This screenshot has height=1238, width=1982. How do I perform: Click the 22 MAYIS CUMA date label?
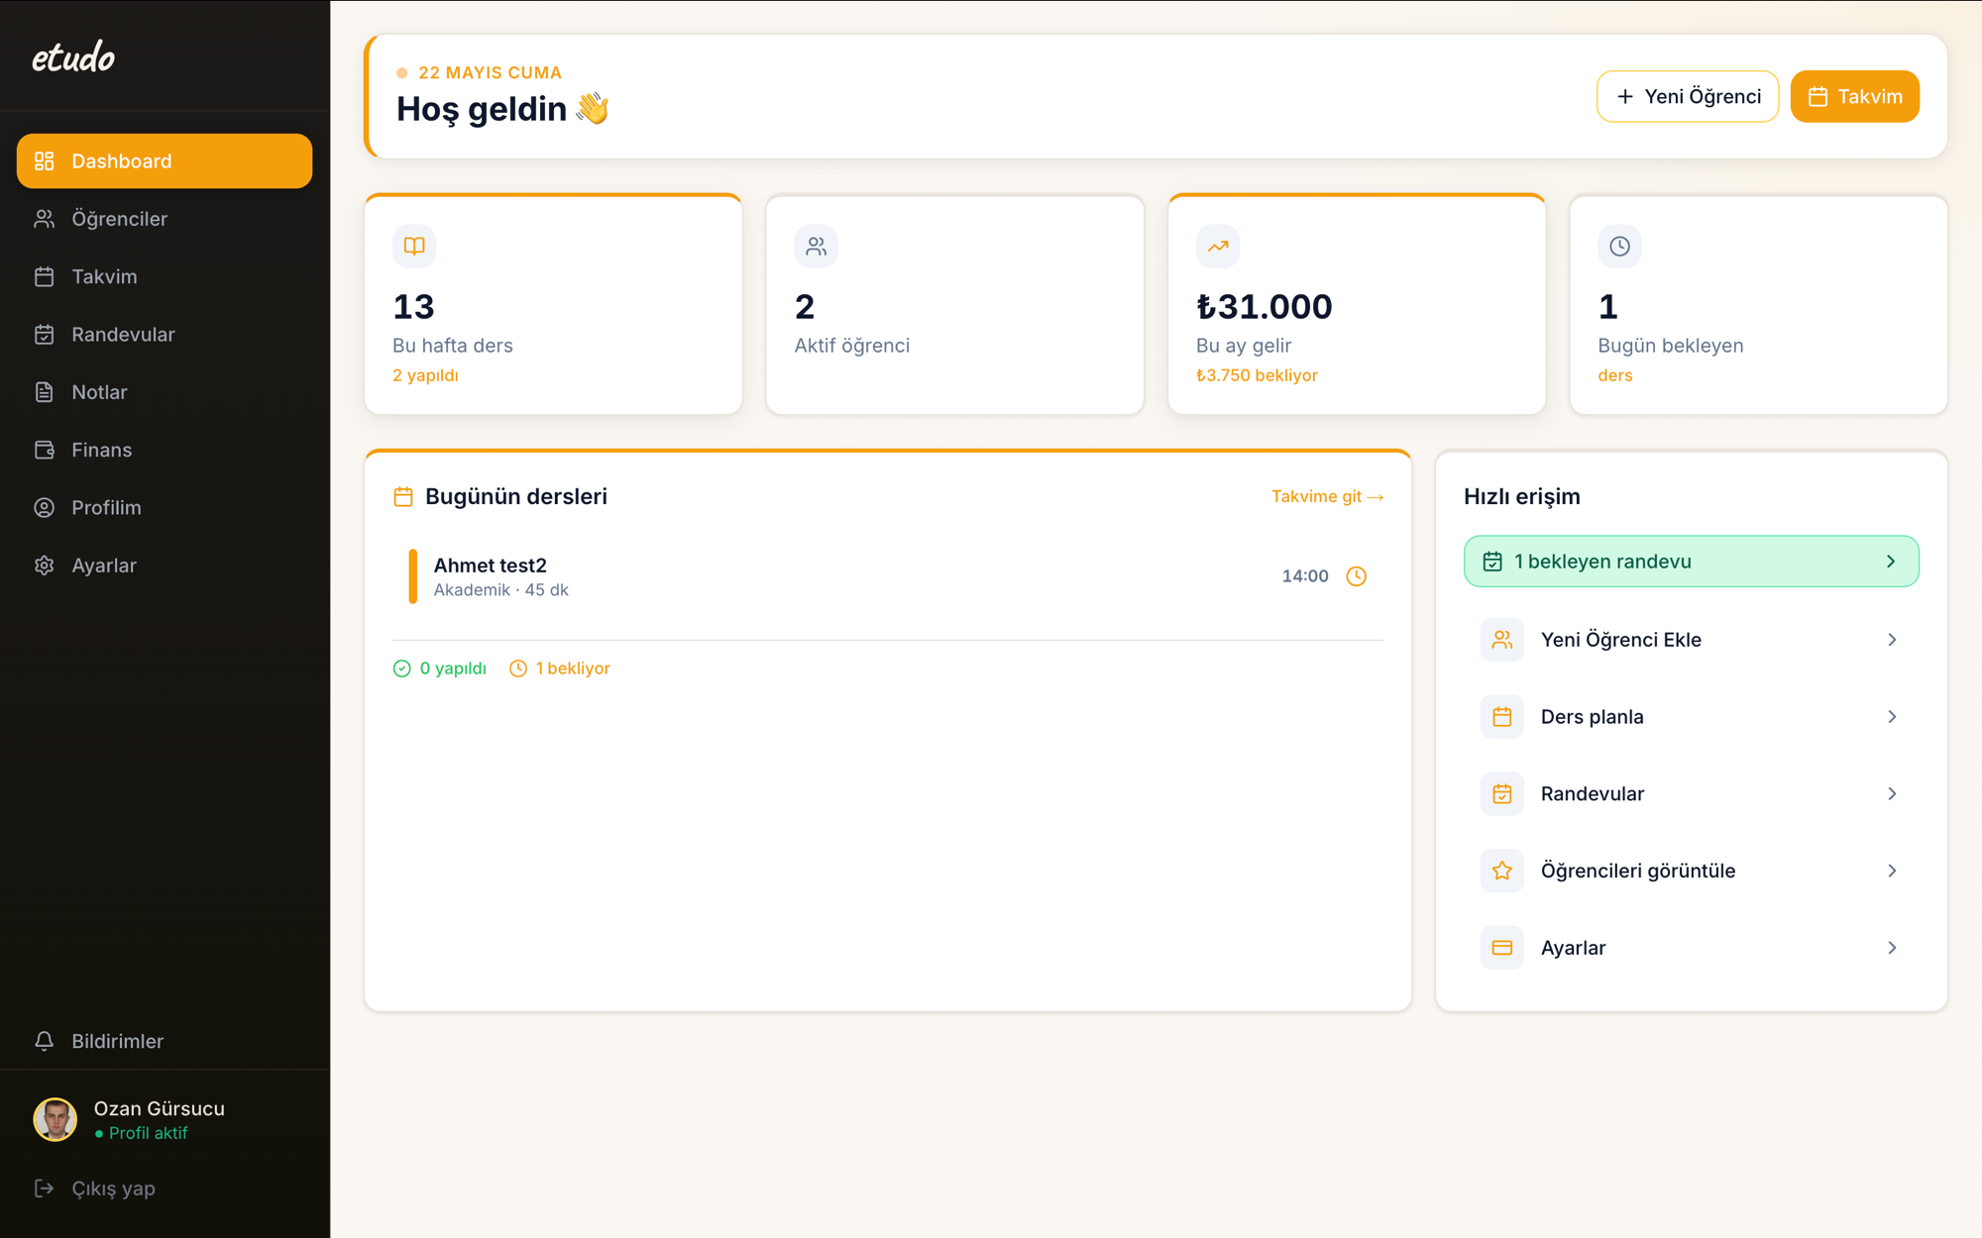[490, 73]
